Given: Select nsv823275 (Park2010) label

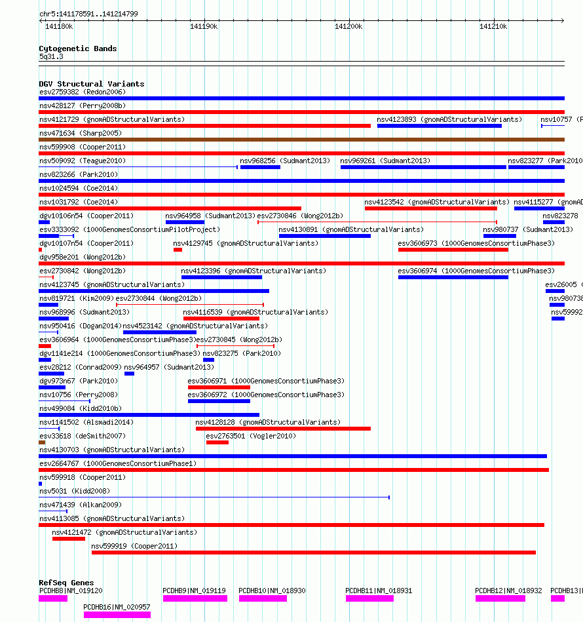Looking at the screenshot, I should pyautogui.click(x=242, y=353).
